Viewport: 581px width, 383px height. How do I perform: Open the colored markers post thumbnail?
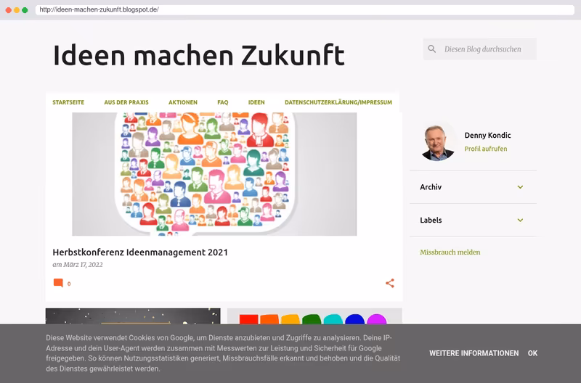click(x=314, y=316)
